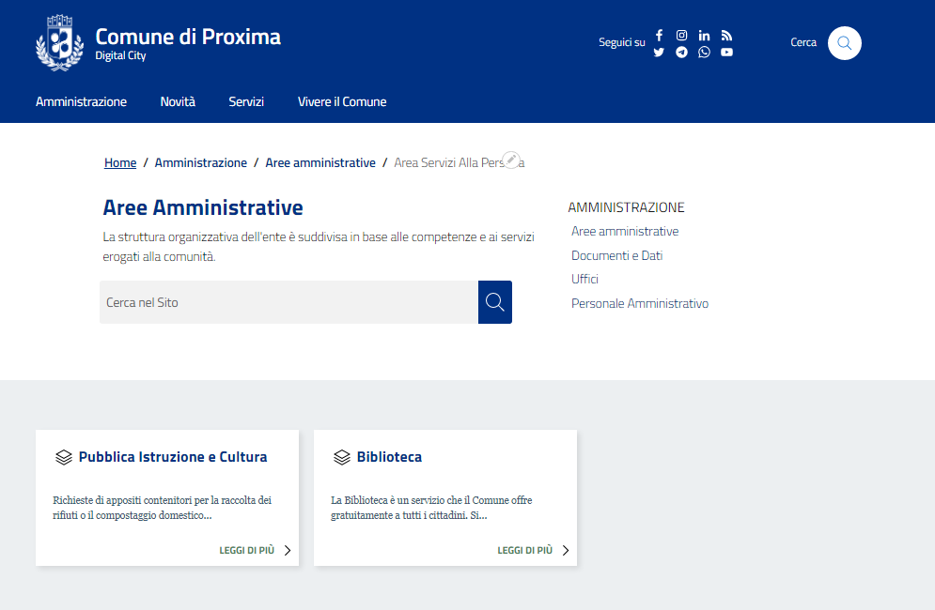Go to Home via breadcrumb
935x610 pixels.
120,163
